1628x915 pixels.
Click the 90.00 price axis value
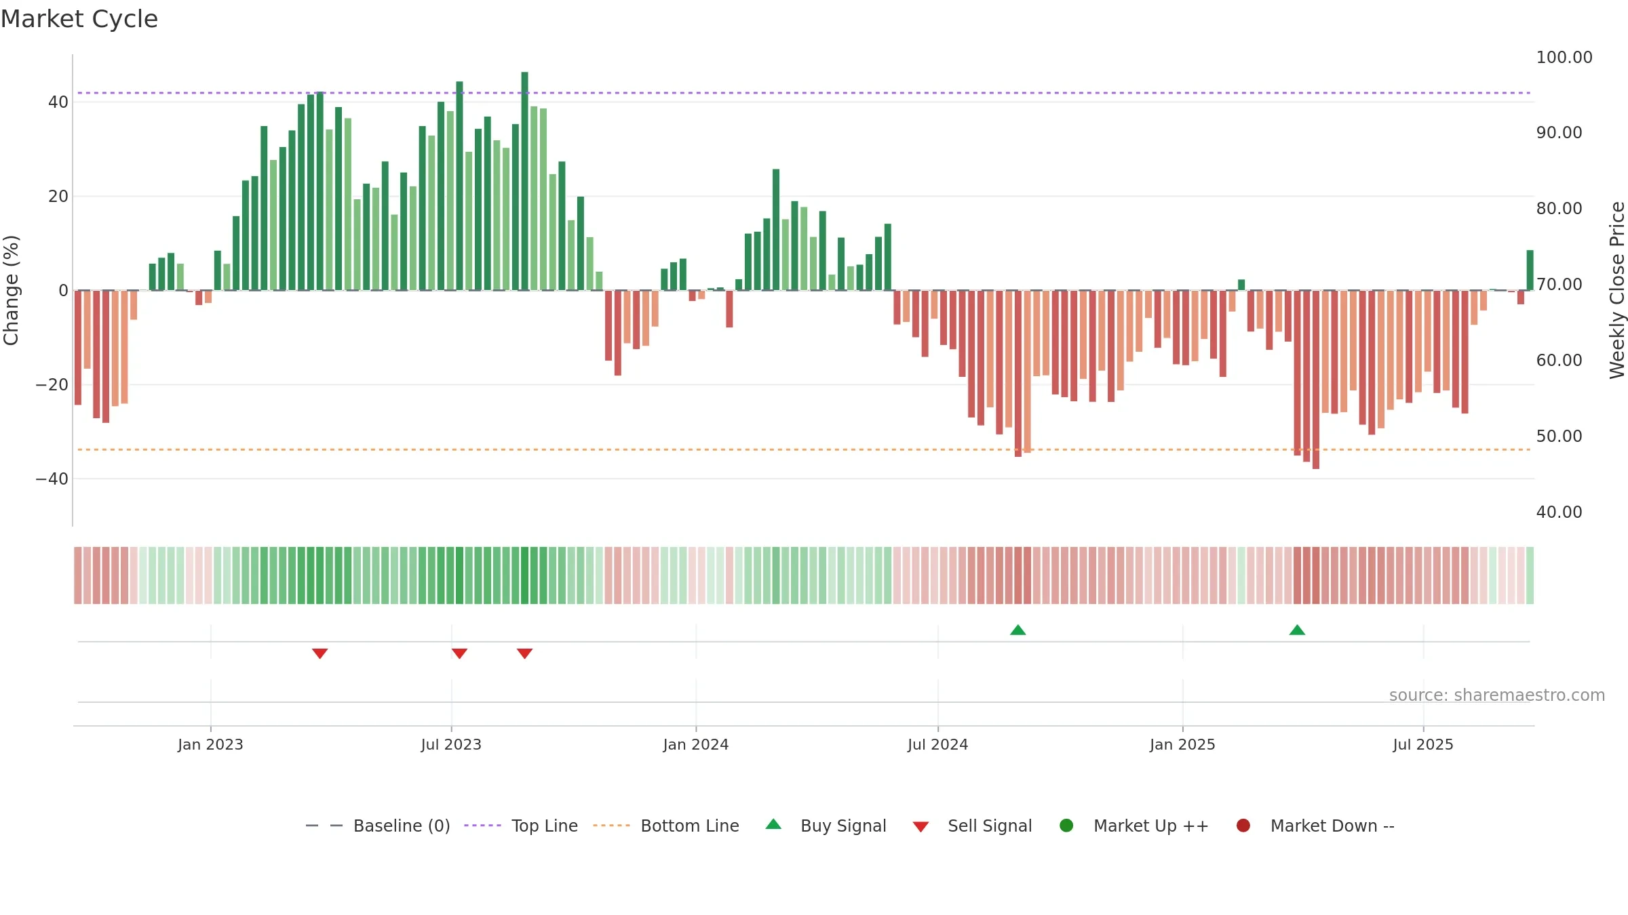click(1559, 132)
